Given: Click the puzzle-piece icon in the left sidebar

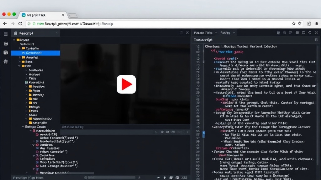Looking at the screenshot, I should click(6, 62).
